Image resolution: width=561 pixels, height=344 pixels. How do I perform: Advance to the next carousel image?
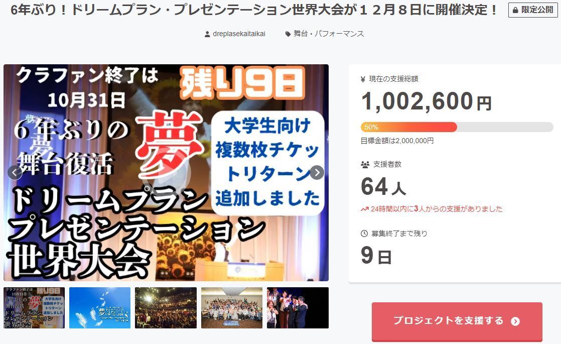317,173
